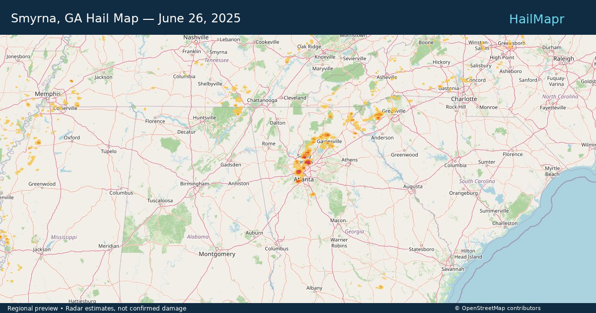Image resolution: width=596 pixels, height=313 pixels.
Task: Click the Florence, Alabama label
Action: click(155, 121)
